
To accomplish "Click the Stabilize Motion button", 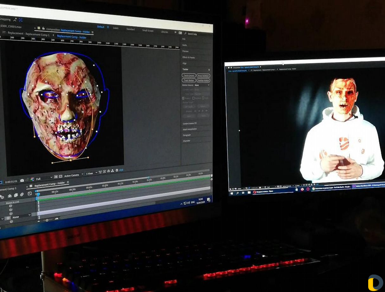I will pos(203,81).
